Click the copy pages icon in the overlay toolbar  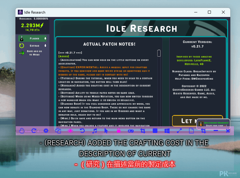(58, 131)
